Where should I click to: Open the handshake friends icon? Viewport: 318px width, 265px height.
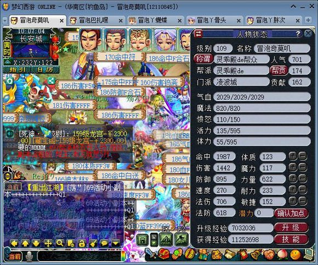click(269, 255)
